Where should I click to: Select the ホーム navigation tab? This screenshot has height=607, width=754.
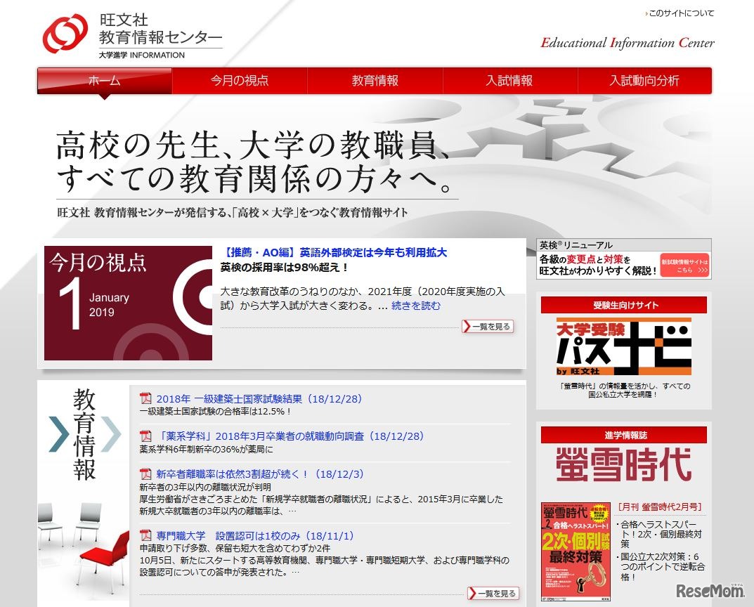coord(103,81)
